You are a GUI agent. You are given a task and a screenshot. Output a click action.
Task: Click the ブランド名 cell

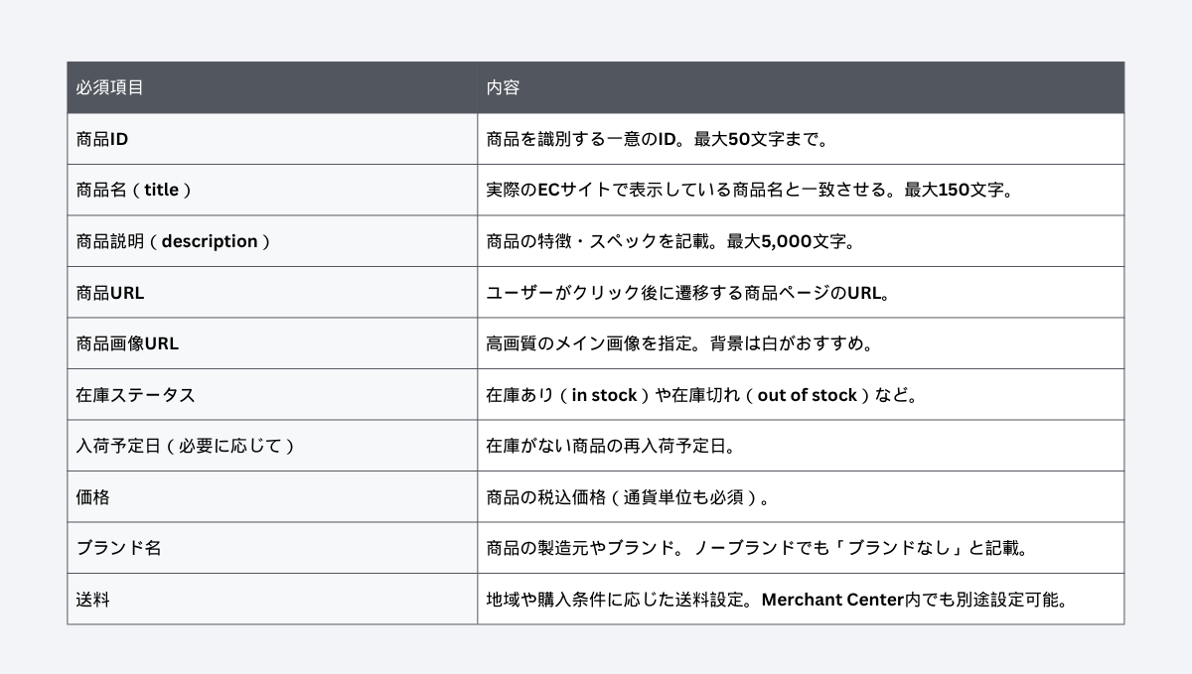tap(272, 548)
